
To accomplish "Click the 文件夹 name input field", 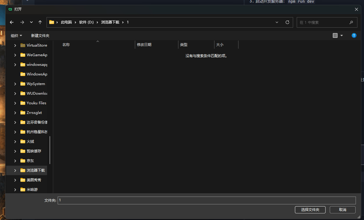I will [206, 200].
